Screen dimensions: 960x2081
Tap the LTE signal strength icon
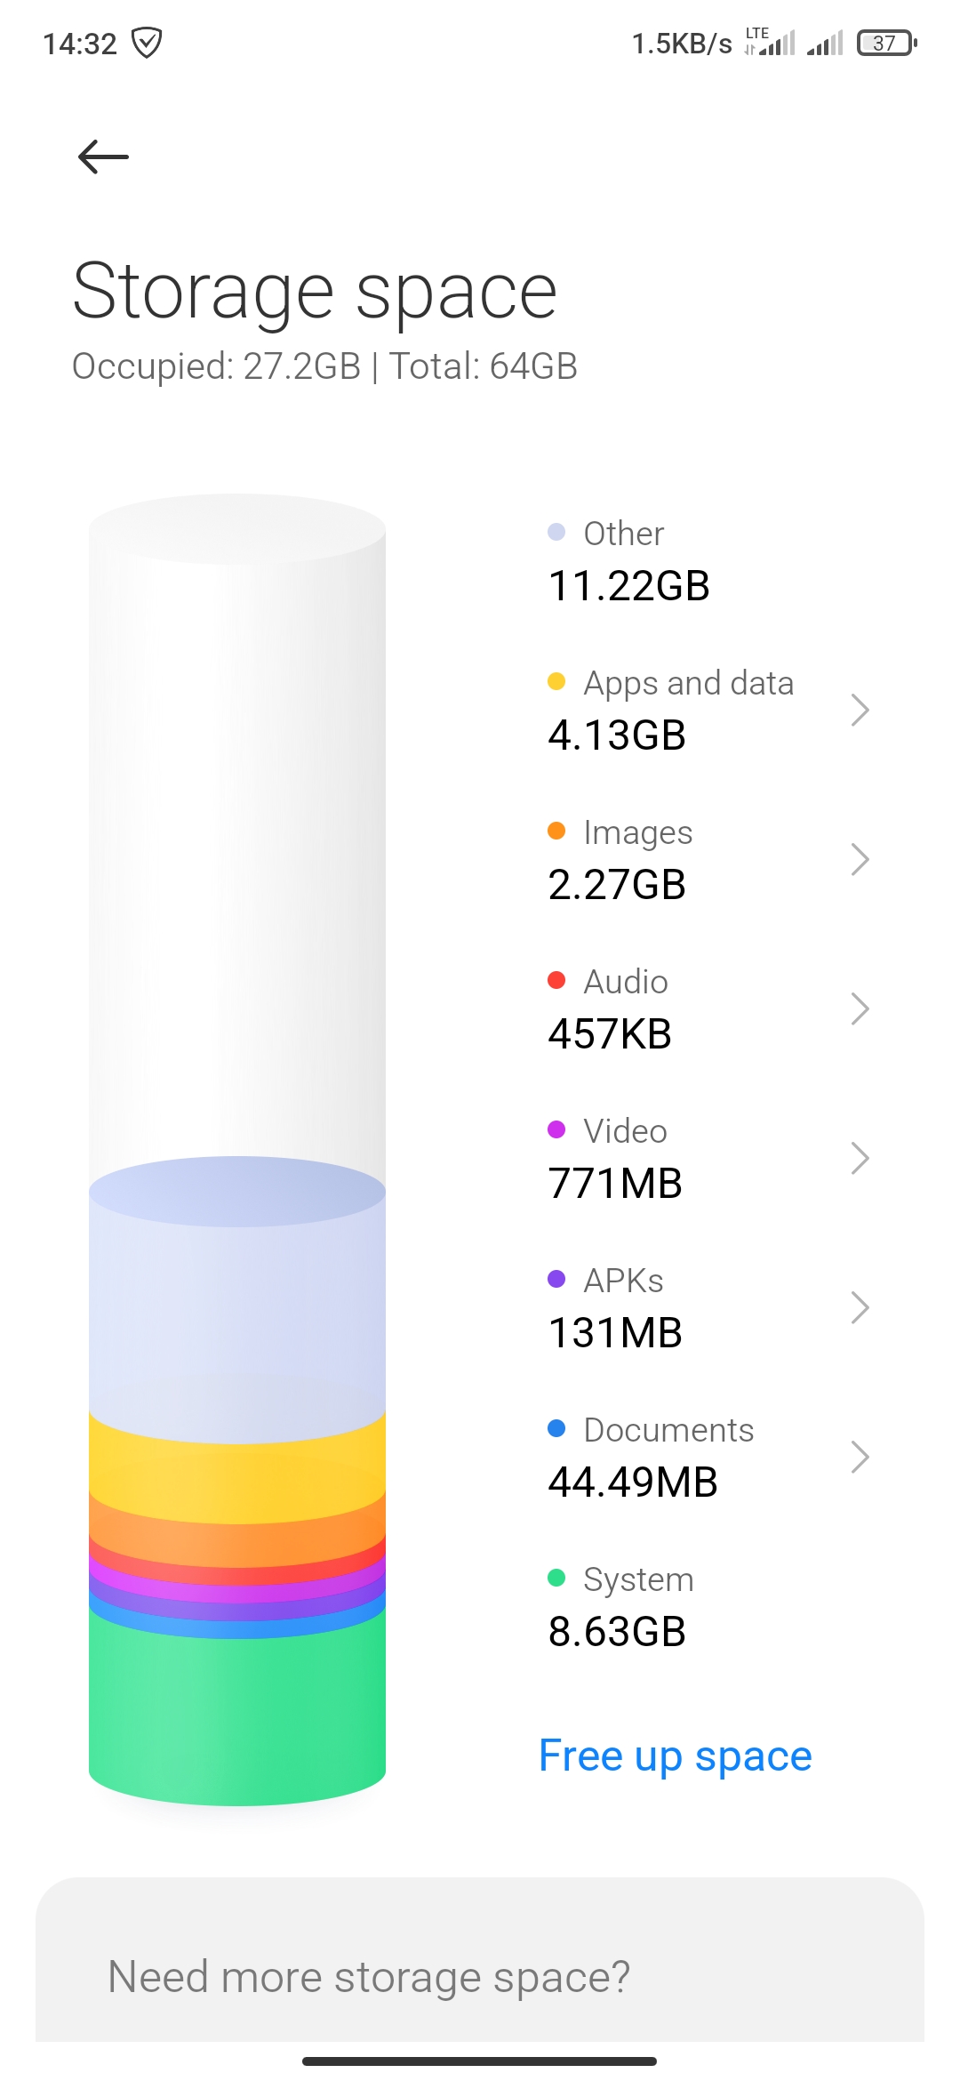770,42
